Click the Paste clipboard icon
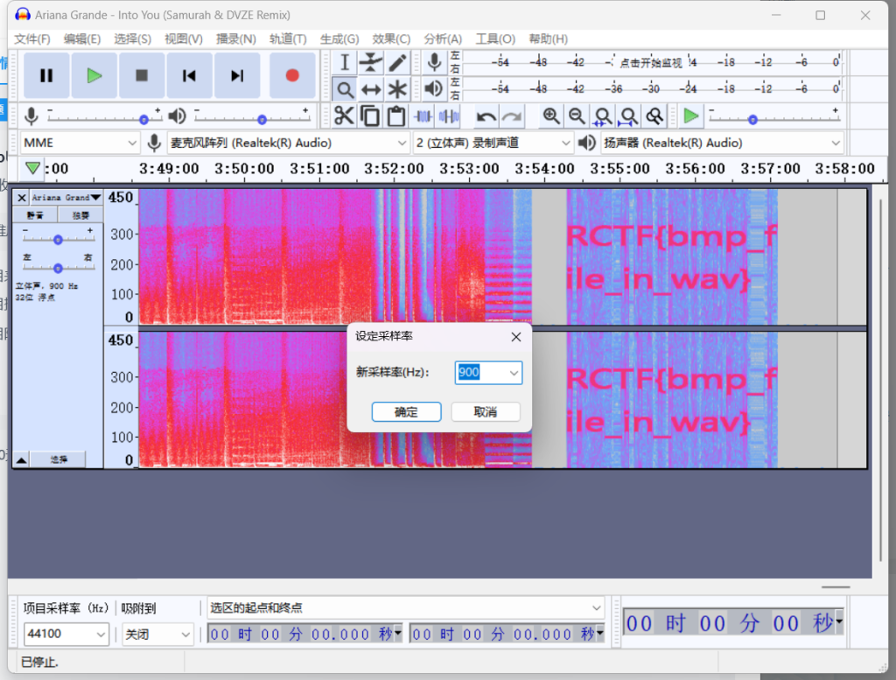 click(396, 116)
